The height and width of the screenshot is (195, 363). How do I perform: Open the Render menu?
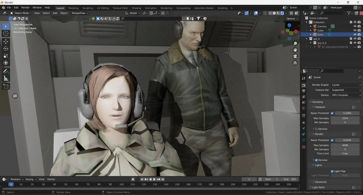[x=26, y=8]
